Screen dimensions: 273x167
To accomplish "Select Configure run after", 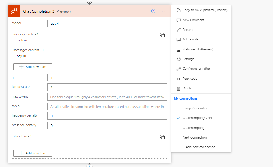I will 196,69.
